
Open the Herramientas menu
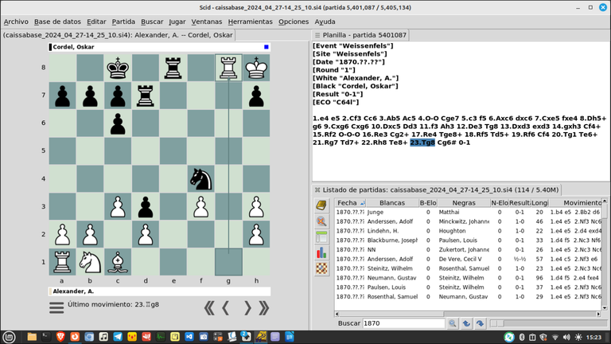250,21
